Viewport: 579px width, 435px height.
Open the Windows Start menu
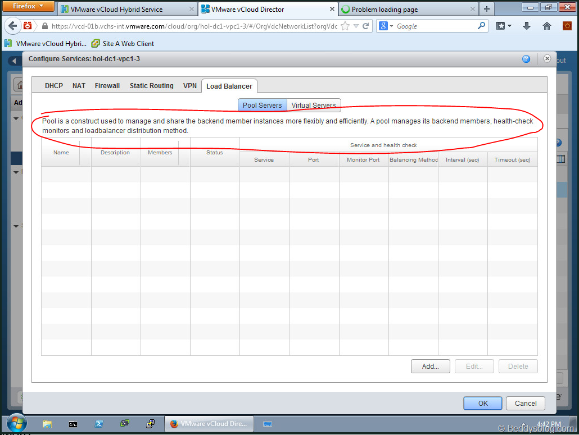[16, 423]
